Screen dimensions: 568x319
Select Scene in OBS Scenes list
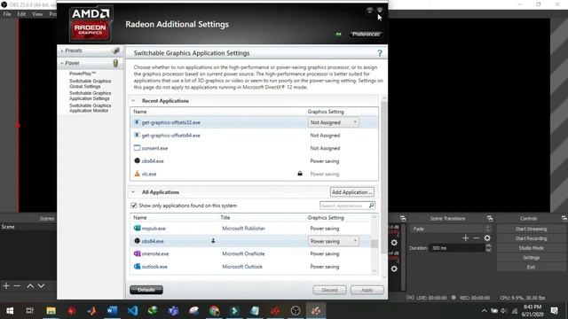point(28,227)
